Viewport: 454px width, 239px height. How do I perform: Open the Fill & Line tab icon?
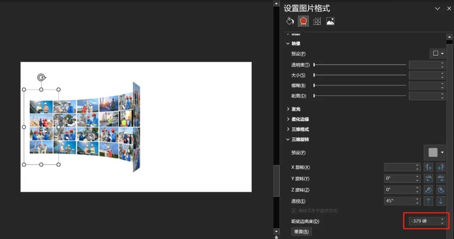pyautogui.click(x=290, y=21)
